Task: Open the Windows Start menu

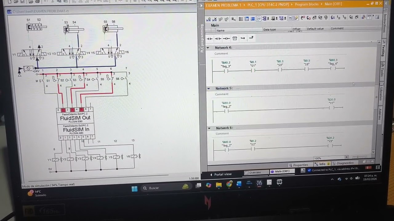Action: [135, 188]
